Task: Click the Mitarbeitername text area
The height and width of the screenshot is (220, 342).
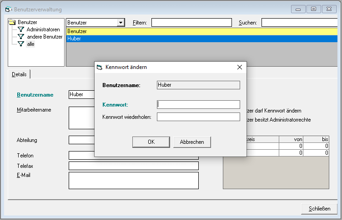Action: pyautogui.click(x=81, y=118)
